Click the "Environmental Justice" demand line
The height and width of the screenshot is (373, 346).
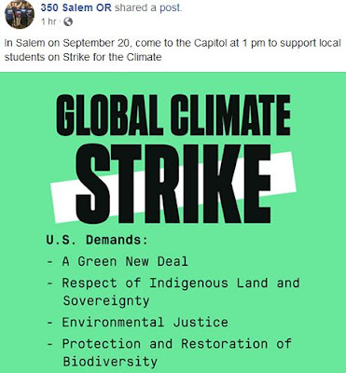(145, 322)
